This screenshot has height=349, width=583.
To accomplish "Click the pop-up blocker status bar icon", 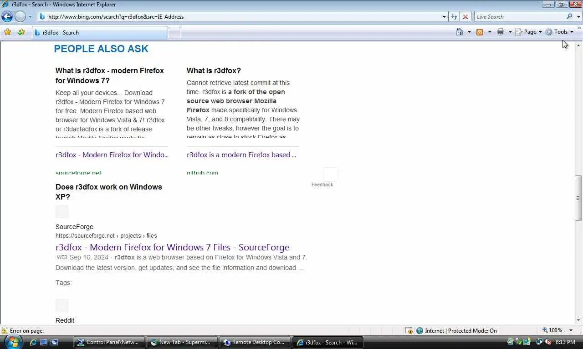I will 409,330.
